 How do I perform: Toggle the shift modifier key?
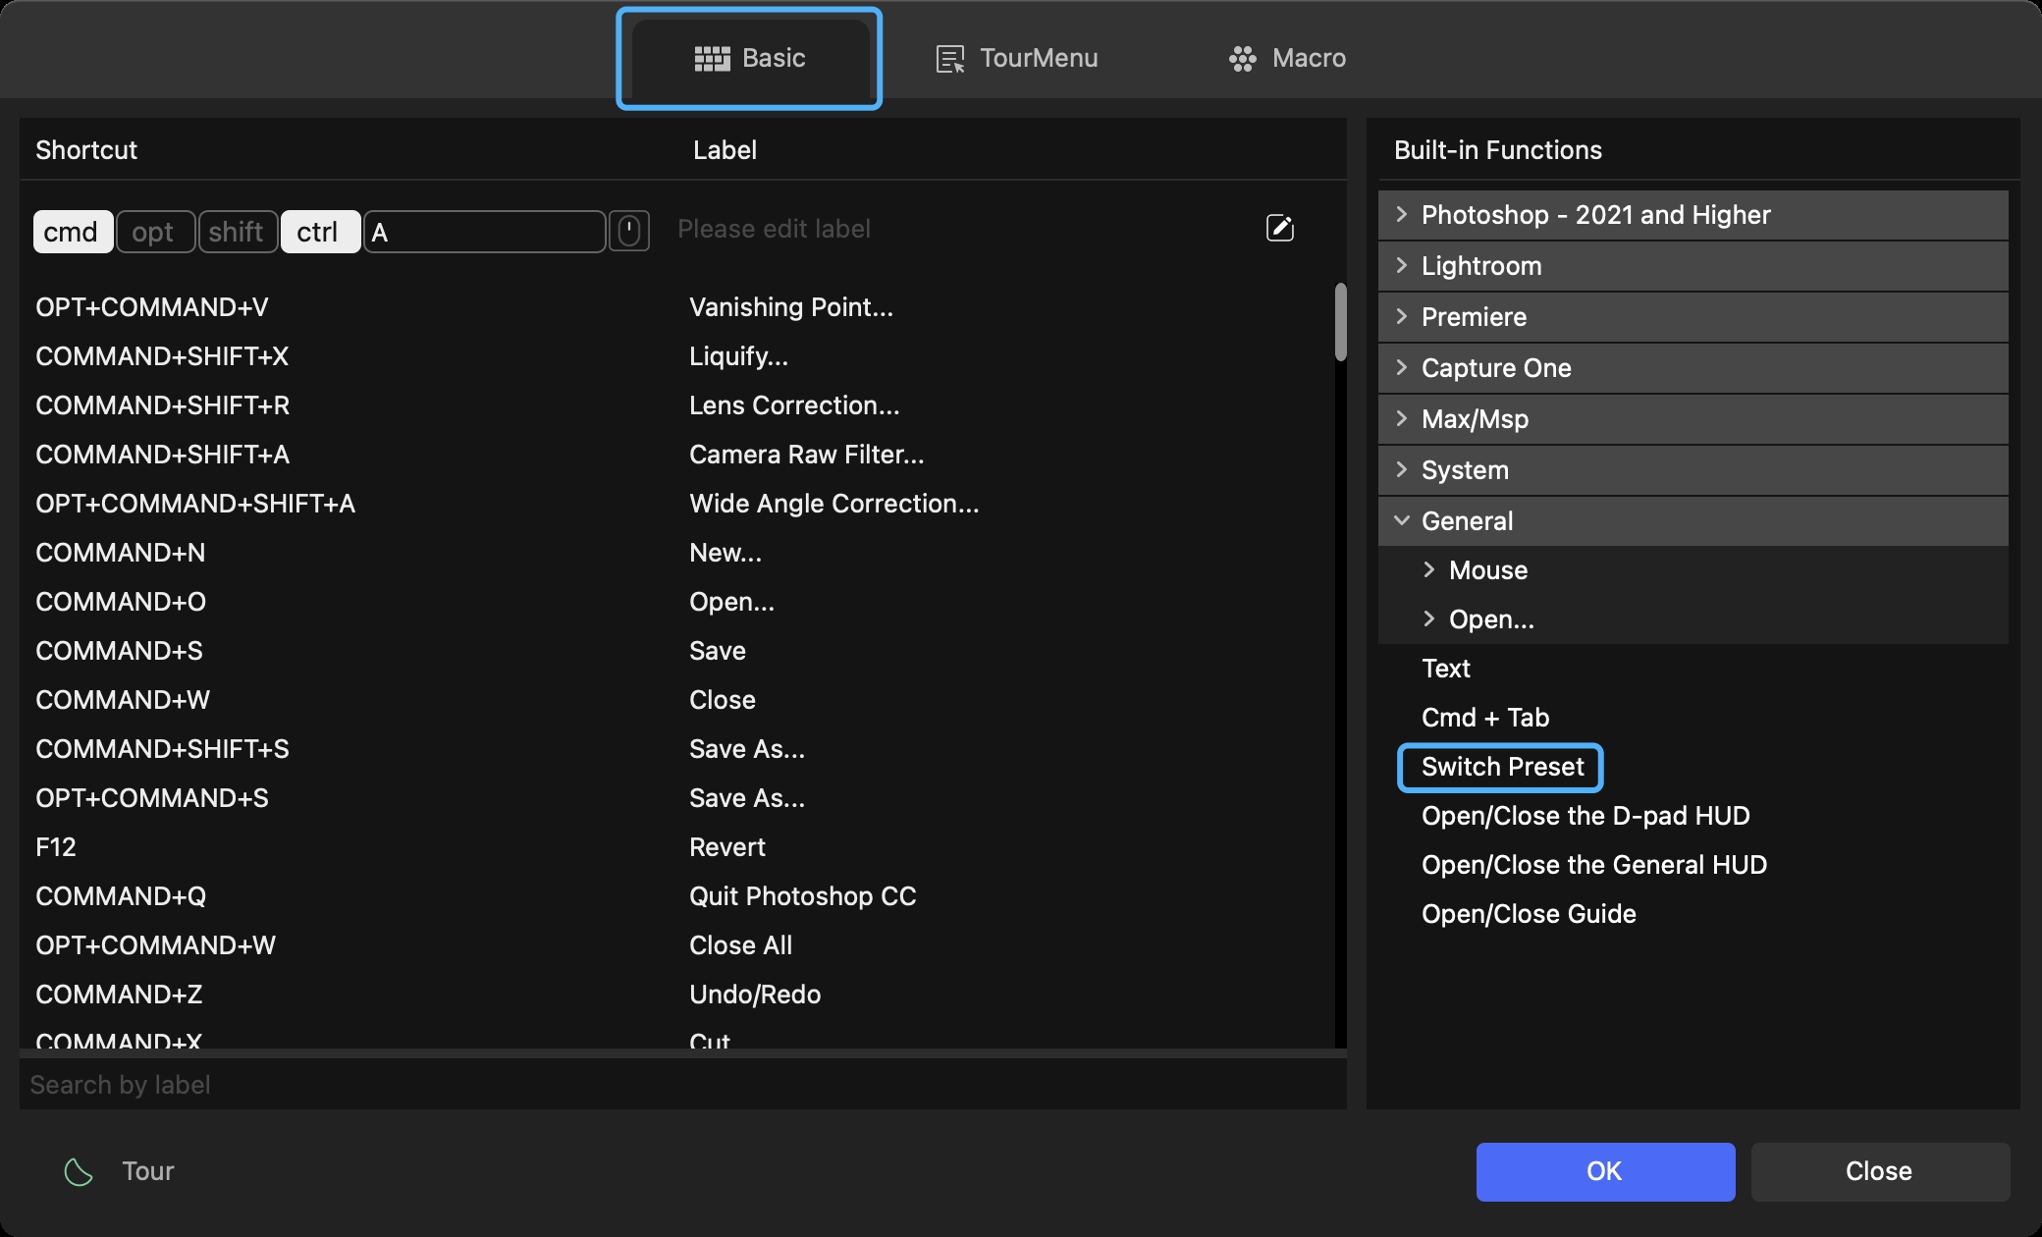tap(238, 232)
